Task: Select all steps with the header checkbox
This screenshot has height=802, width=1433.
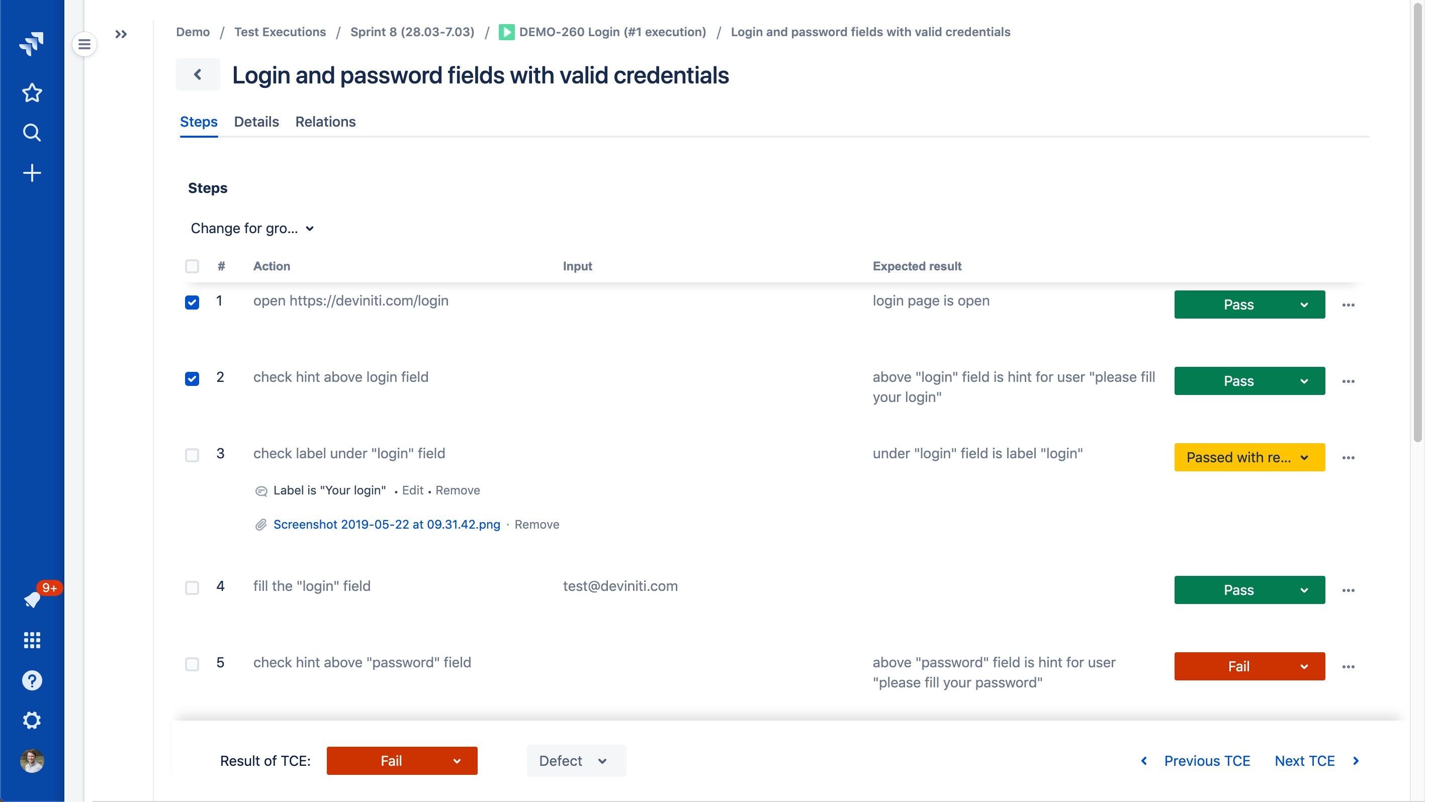Action: click(x=192, y=266)
